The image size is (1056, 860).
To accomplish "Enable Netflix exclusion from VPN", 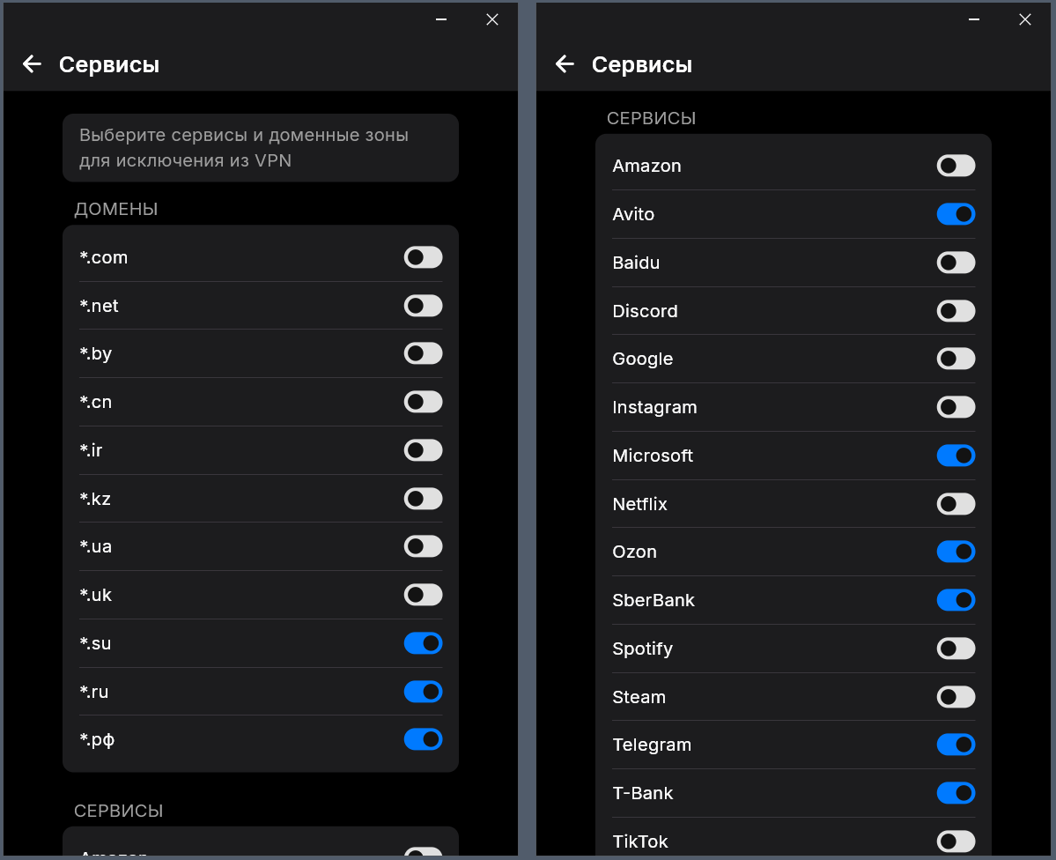I will coord(956,504).
